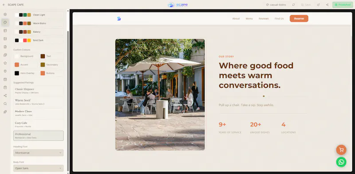
Task: Click the "20+" unique dishes stat
Action: [x=256, y=124]
